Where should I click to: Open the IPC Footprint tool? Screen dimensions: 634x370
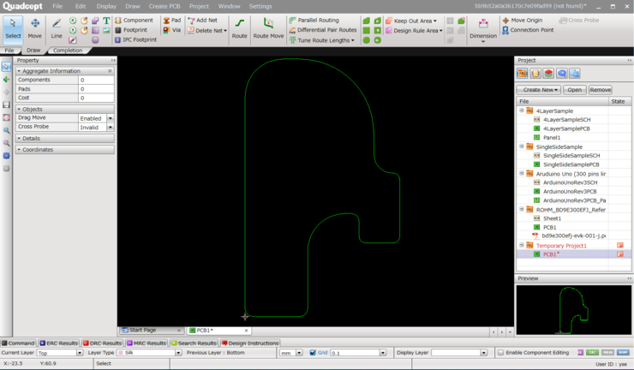(x=135, y=39)
